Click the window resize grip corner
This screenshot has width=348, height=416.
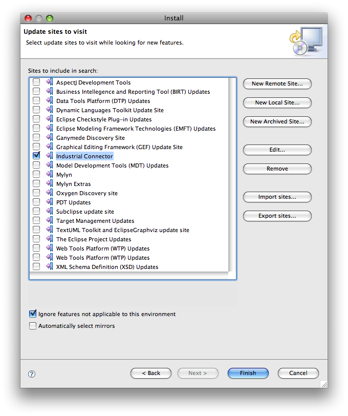(324, 384)
